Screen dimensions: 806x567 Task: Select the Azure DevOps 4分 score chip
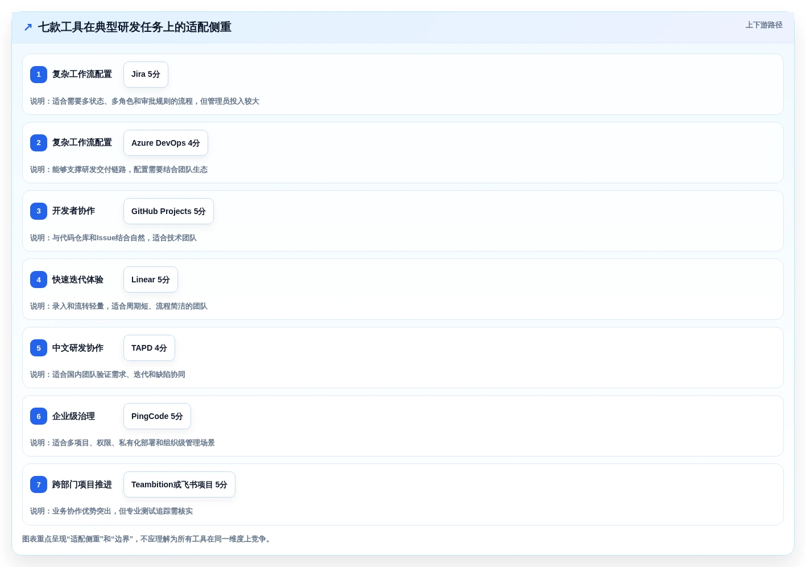166,143
